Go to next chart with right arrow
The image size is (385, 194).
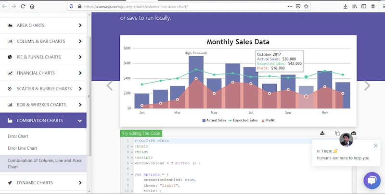(x=367, y=86)
